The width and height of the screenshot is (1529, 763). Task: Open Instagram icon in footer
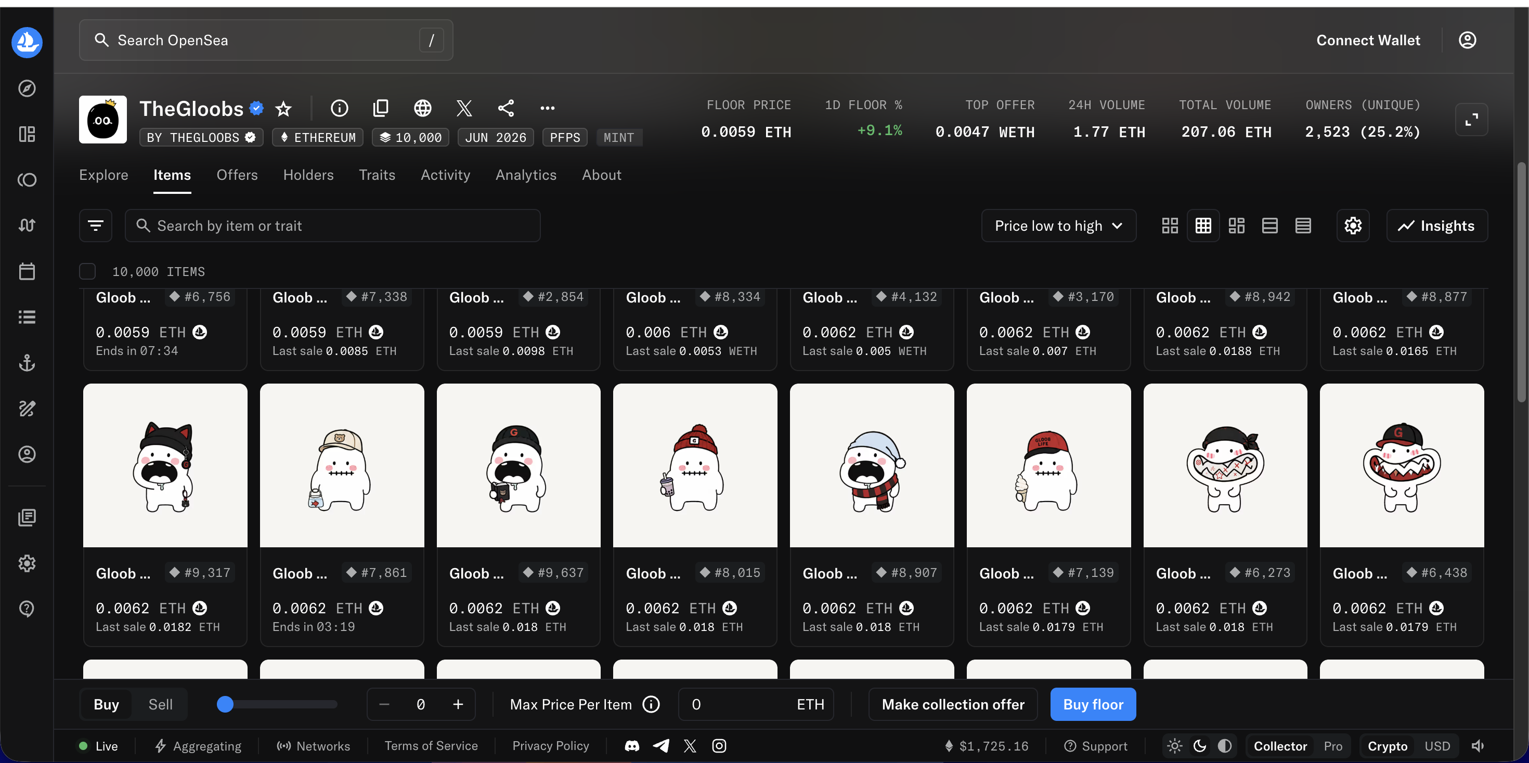[x=719, y=746]
